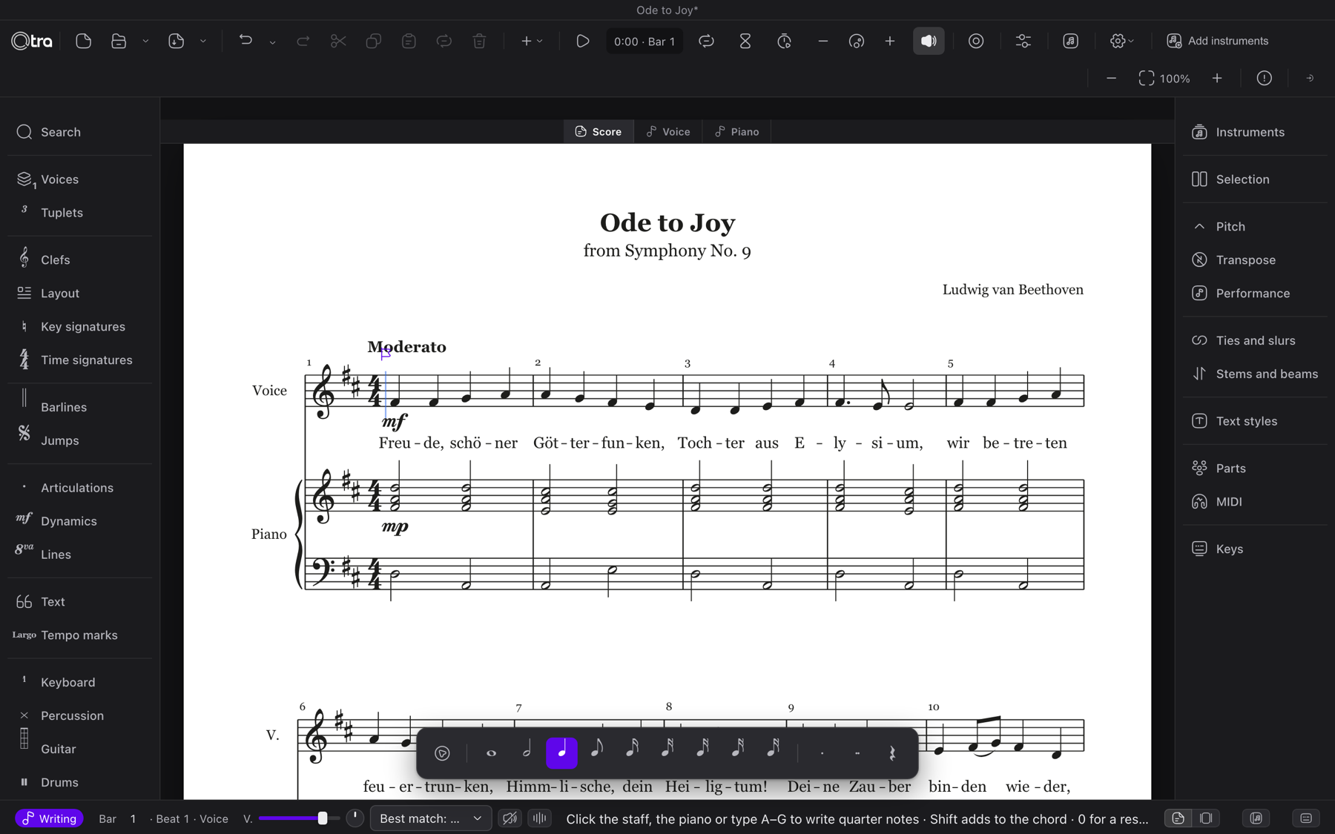
Task: Toggle the selected quarter note duration
Action: coord(562,753)
